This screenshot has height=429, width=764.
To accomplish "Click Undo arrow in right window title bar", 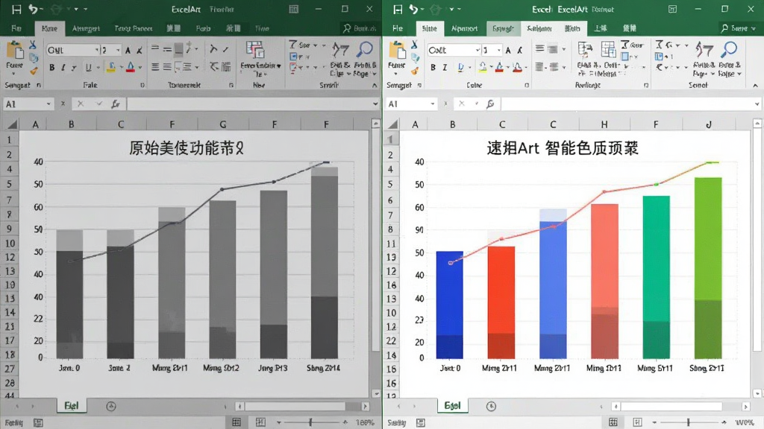I will pos(413,9).
